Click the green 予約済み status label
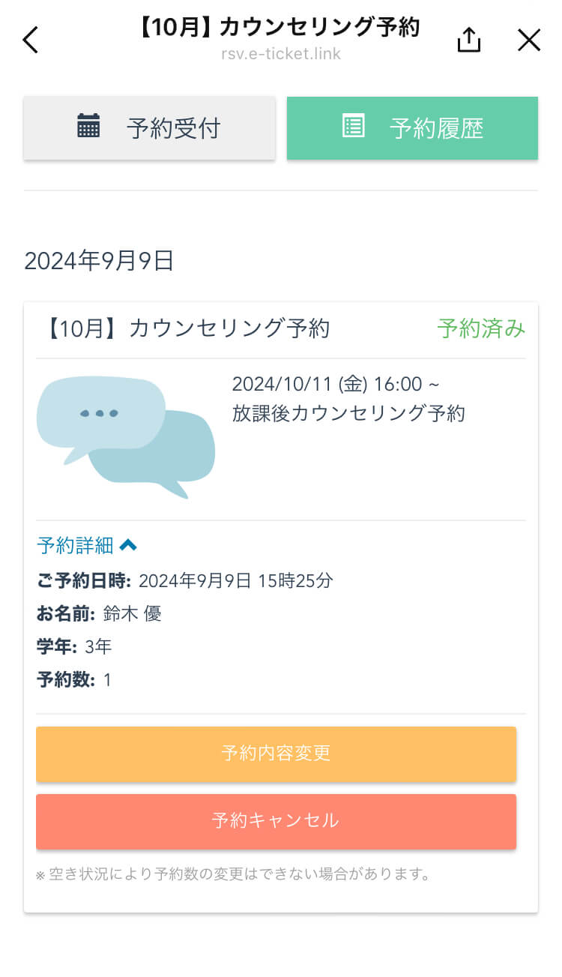This screenshot has height=977, width=562. (x=481, y=328)
